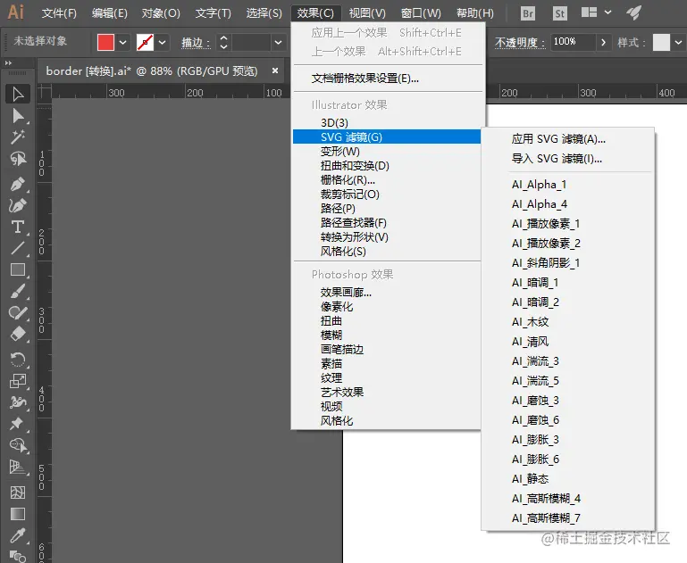Viewport: 687px width, 563px height.
Task: Select the Shape Builder tool
Action: 18,445
